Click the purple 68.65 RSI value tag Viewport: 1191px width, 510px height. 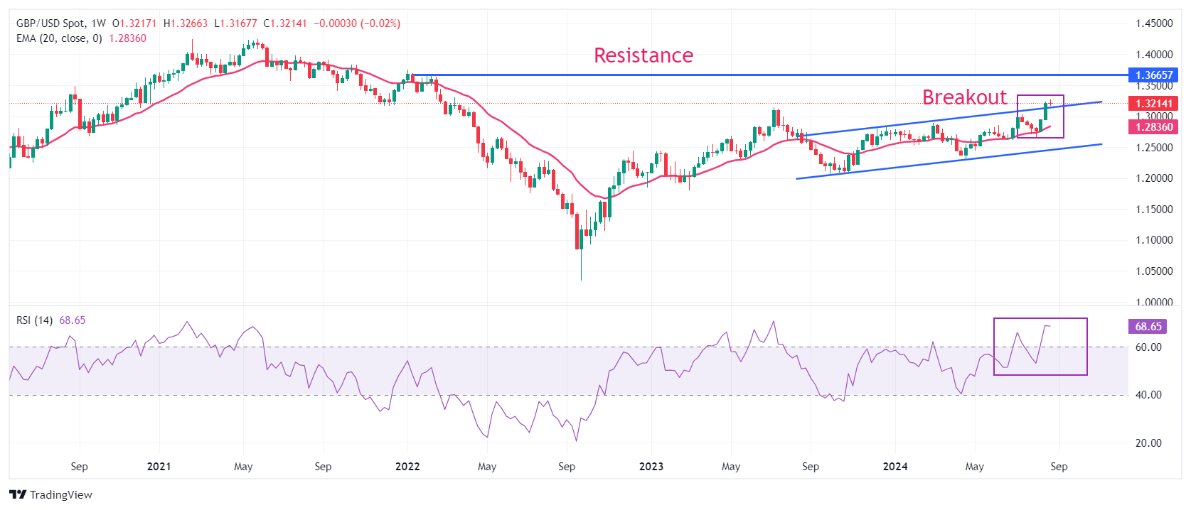pyautogui.click(x=1148, y=327)
